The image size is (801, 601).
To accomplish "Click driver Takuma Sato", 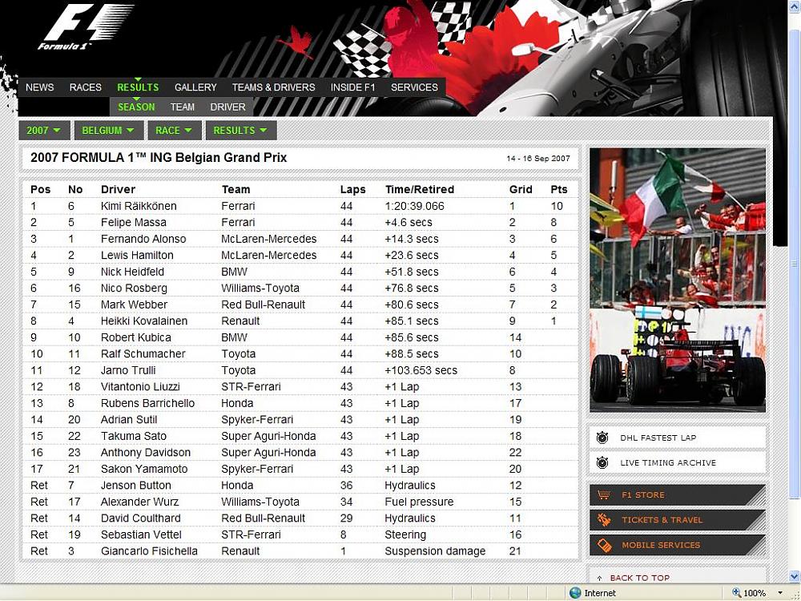I will point(133,436).
